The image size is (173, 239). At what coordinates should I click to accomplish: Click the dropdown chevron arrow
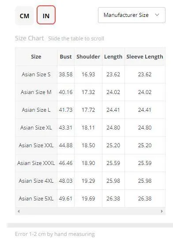(x=157, y=15)
